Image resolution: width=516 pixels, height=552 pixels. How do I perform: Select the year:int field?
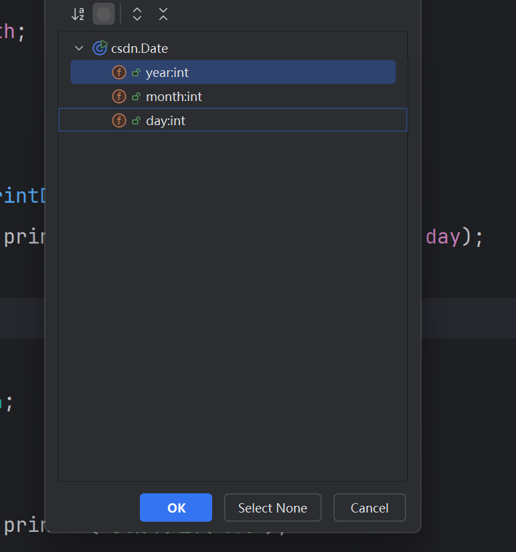(x=233, y=72)
